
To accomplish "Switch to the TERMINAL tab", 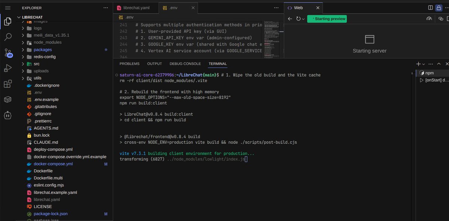I will (x=218, y=64).
